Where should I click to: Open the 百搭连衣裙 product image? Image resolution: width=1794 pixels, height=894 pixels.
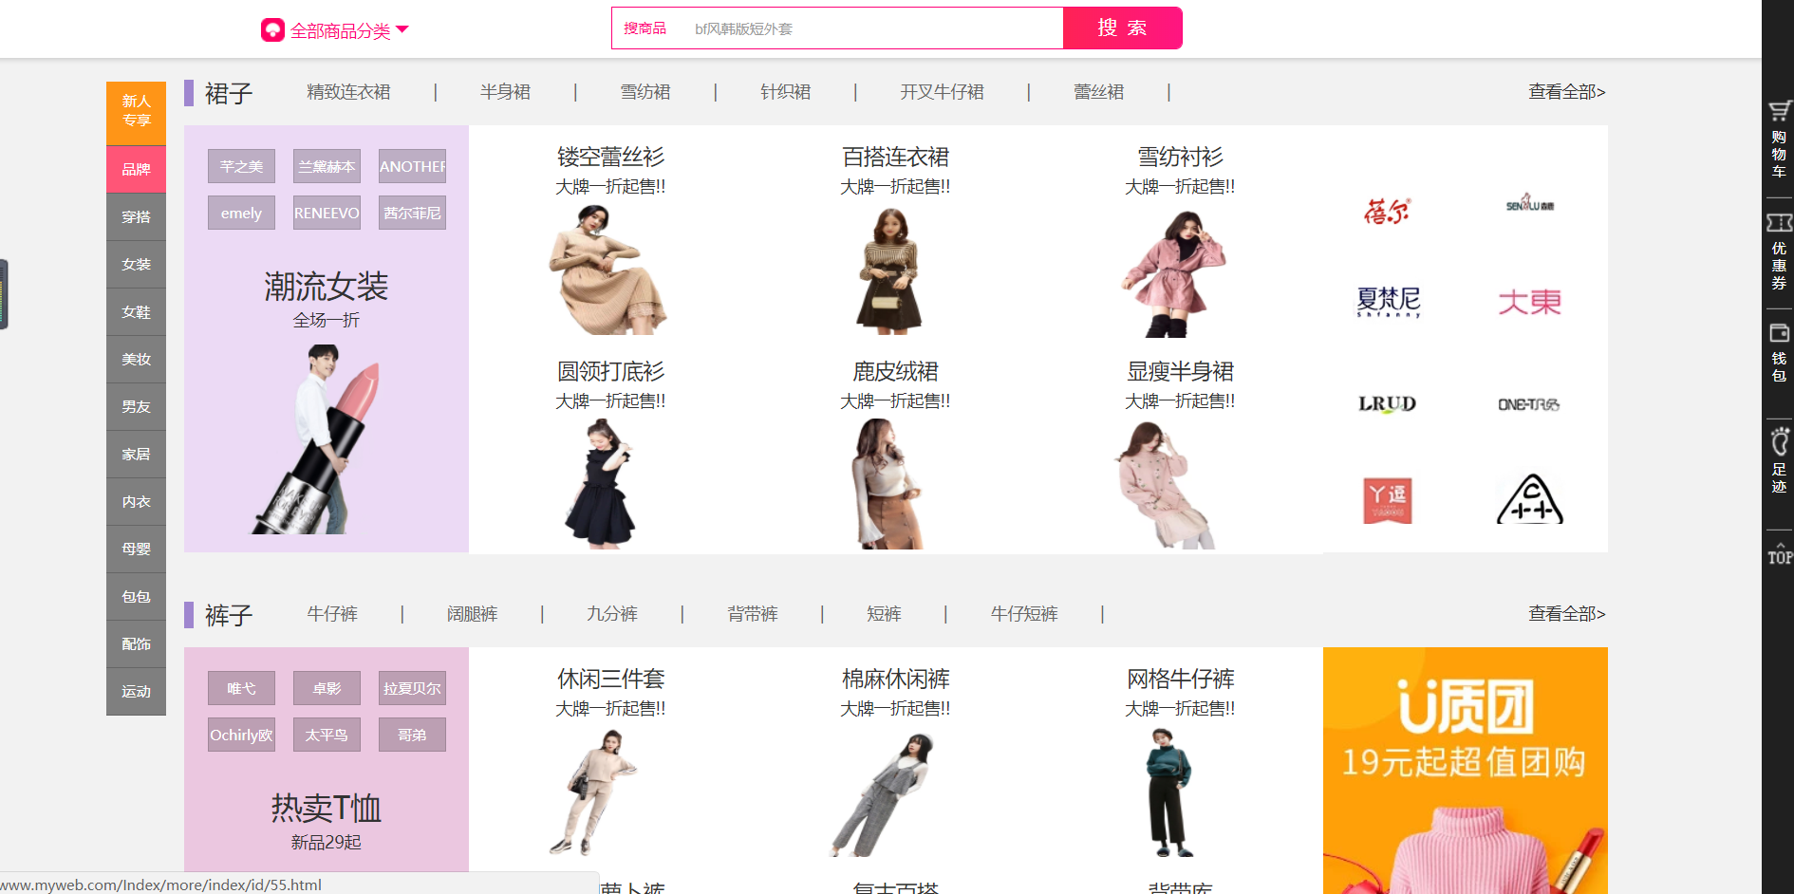(x=893, y=272)
